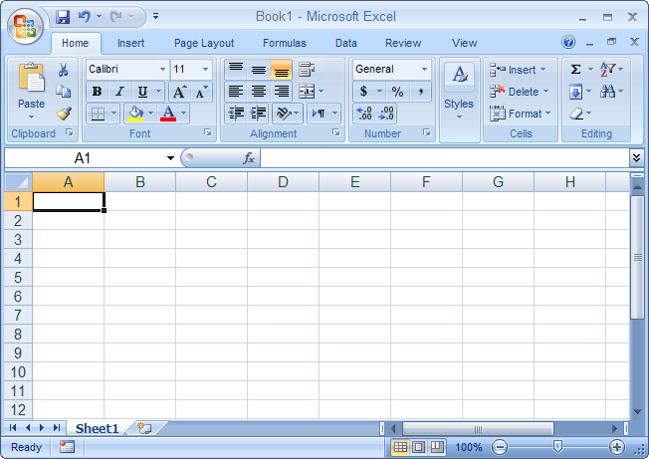The image size is (649, 459).
Task: Expand the formula bar with chevron
Action: click(x=636, y=157)
